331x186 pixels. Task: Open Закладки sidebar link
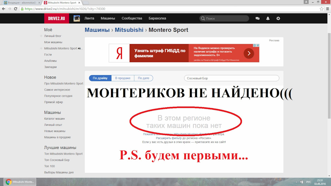pos(50,67)
